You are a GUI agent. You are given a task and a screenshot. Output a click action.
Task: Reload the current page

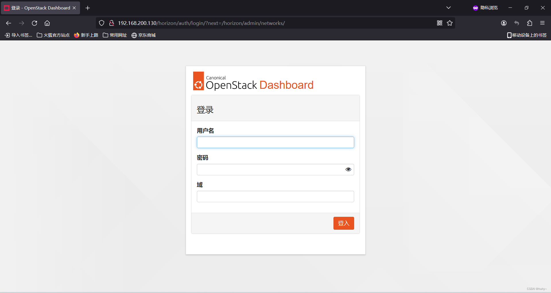(34, 23)
